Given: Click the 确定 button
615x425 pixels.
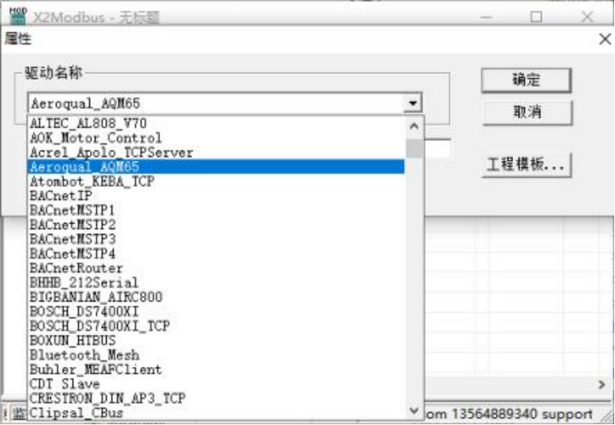Looking at the screenshot, I should pyautogui.click(x=526, y=80).
